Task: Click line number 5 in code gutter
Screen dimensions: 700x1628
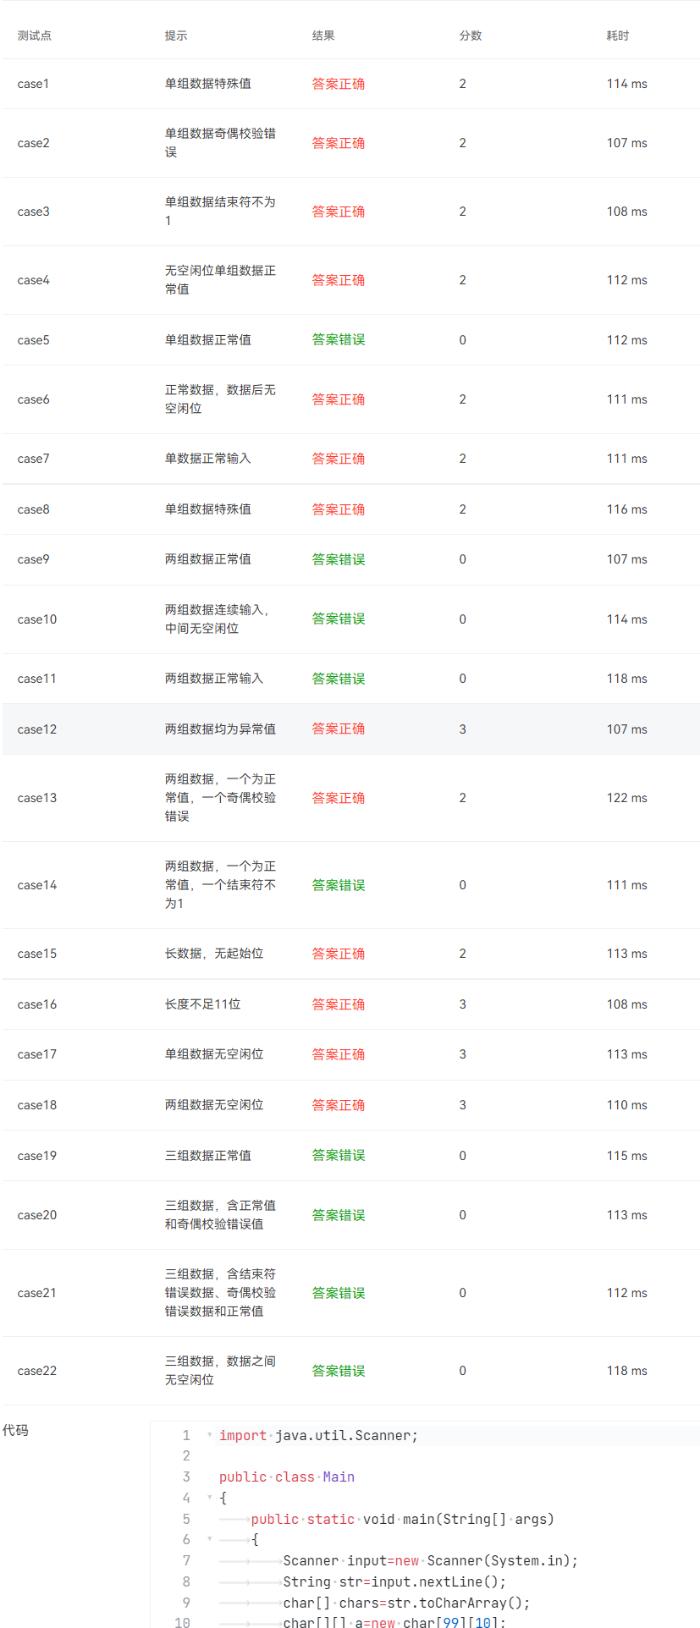Action: [x=186, y=1519]
